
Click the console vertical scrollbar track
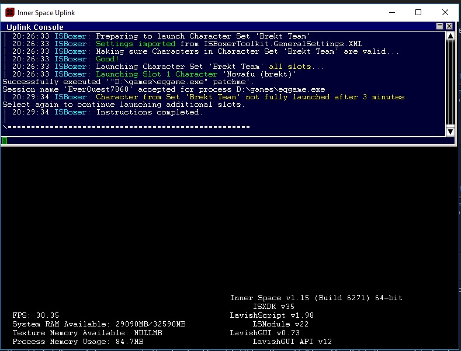point(450,84)
